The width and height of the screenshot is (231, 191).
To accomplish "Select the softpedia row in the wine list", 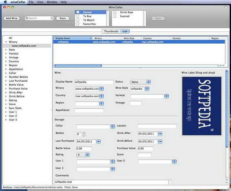I will [139, 42].
